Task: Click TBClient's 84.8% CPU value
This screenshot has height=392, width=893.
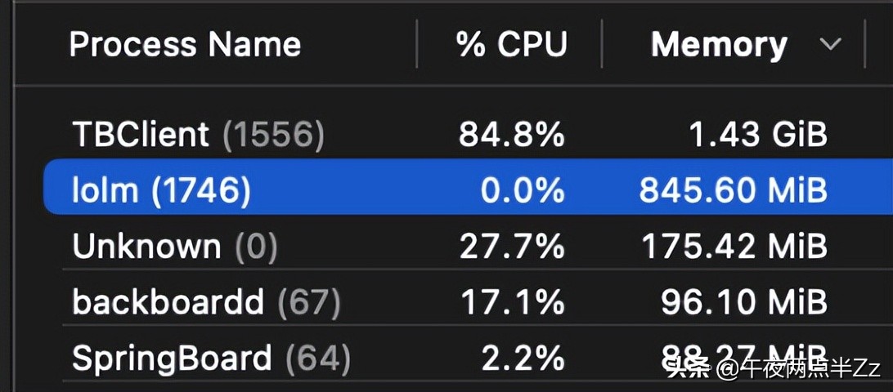Action: (x=511, y=135)
